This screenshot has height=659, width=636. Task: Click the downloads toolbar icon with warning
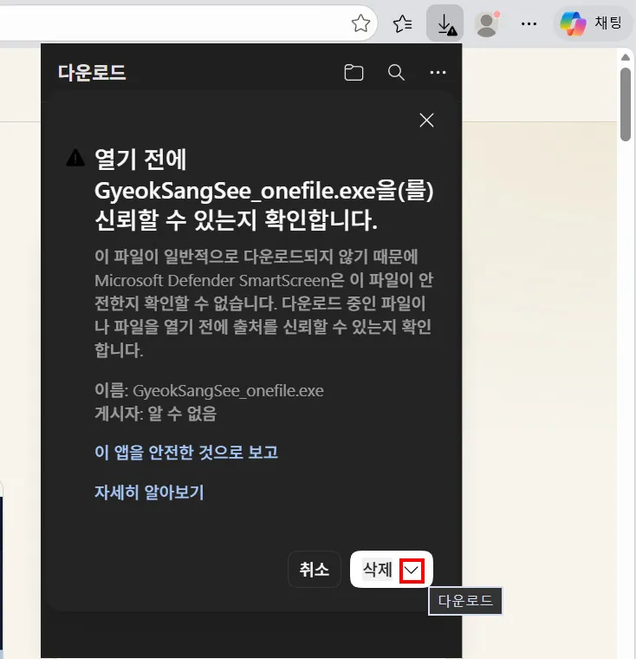point(445,23)
